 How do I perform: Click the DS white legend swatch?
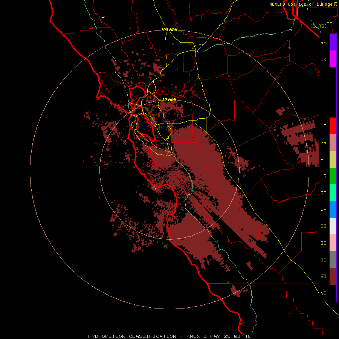click(333, 226)
